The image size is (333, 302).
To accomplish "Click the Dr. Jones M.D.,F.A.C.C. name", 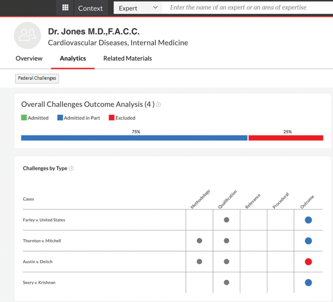I will [x=94, y=32].
